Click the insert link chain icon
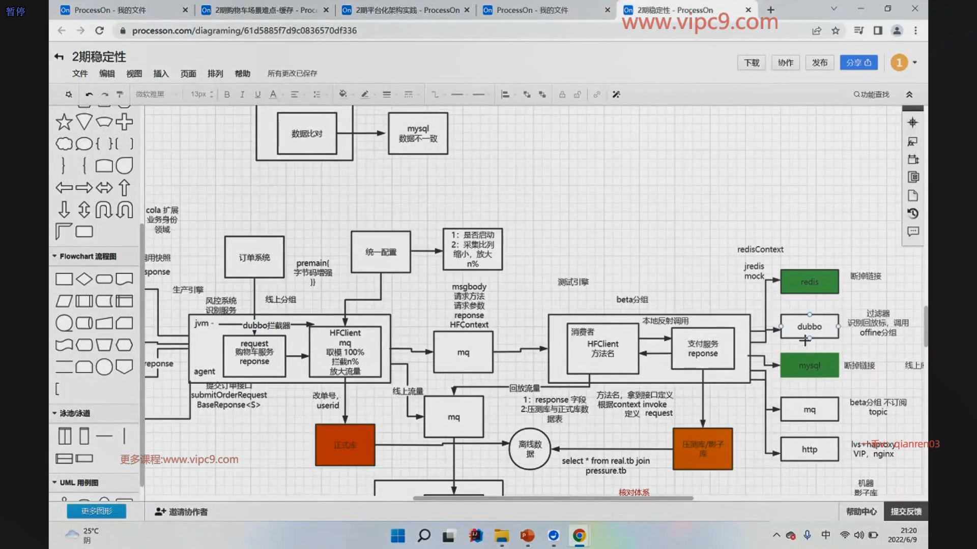 [x=596, y=95]
